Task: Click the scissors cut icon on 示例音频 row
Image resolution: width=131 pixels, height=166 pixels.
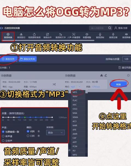Action: (x=102, y=75)
